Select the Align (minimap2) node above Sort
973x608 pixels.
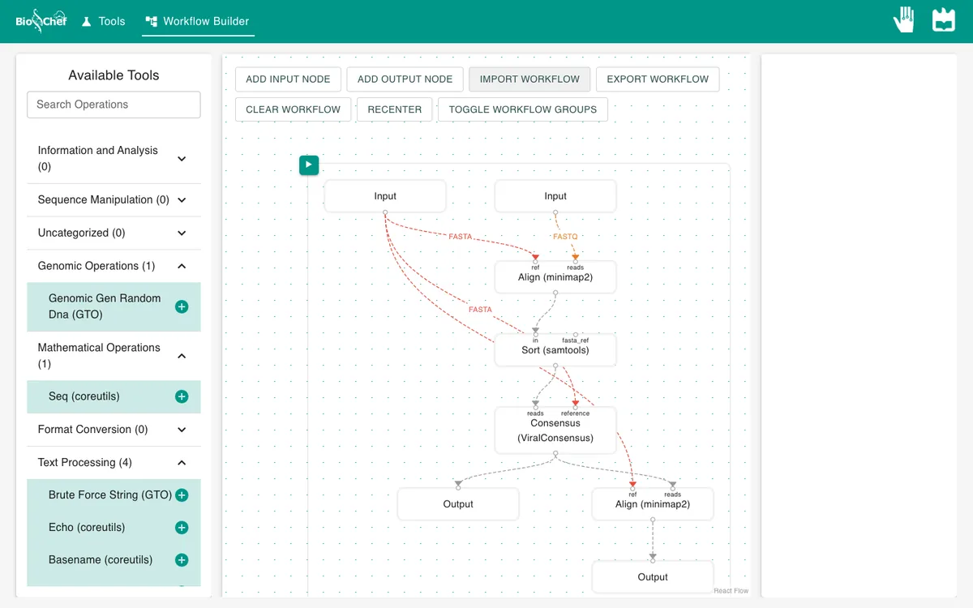coord(555,277)
